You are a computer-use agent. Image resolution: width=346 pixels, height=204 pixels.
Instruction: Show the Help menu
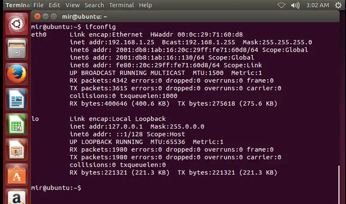tap(145, 5)
